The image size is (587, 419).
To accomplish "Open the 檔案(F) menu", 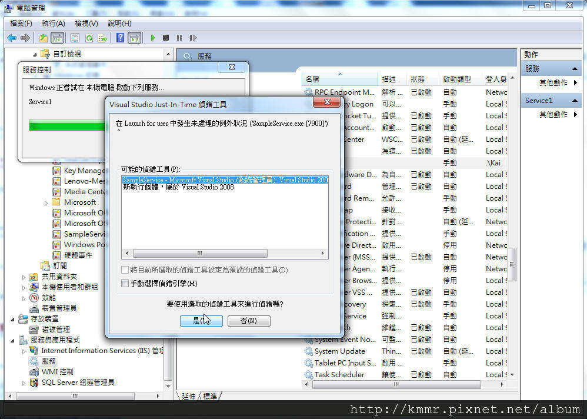I will pyautogui.click(x=21, y=24).
